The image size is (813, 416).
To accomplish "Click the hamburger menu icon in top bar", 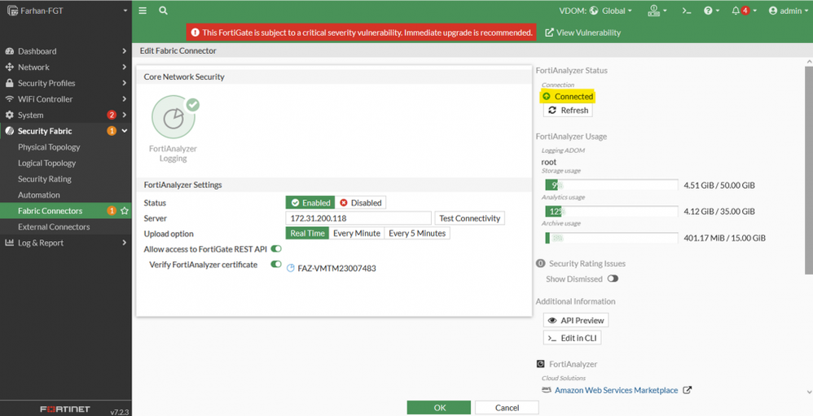I will coord(143,11).
